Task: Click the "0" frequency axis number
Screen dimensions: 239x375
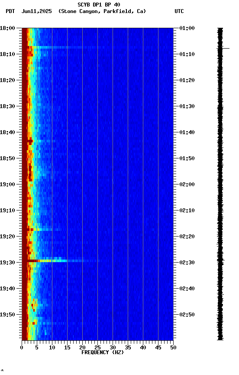Action: tap(22, 348)
